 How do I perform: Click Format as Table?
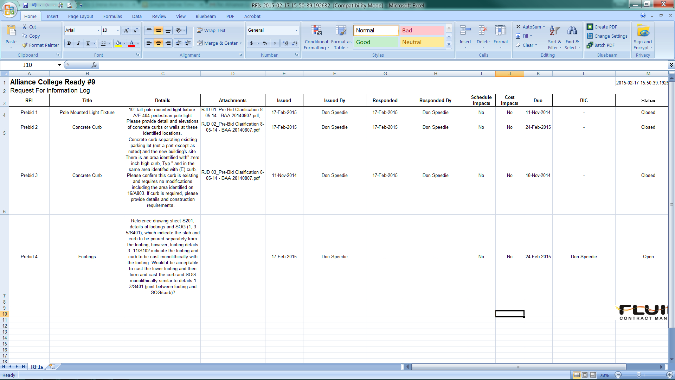[341, 37]
